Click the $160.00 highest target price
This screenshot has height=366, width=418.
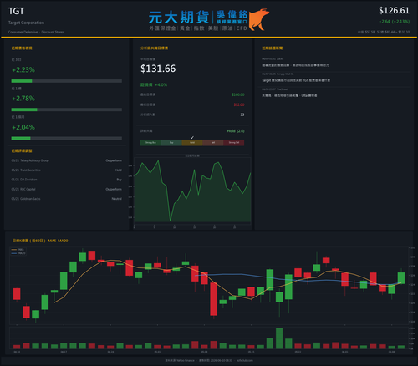[x=238, y=94]
